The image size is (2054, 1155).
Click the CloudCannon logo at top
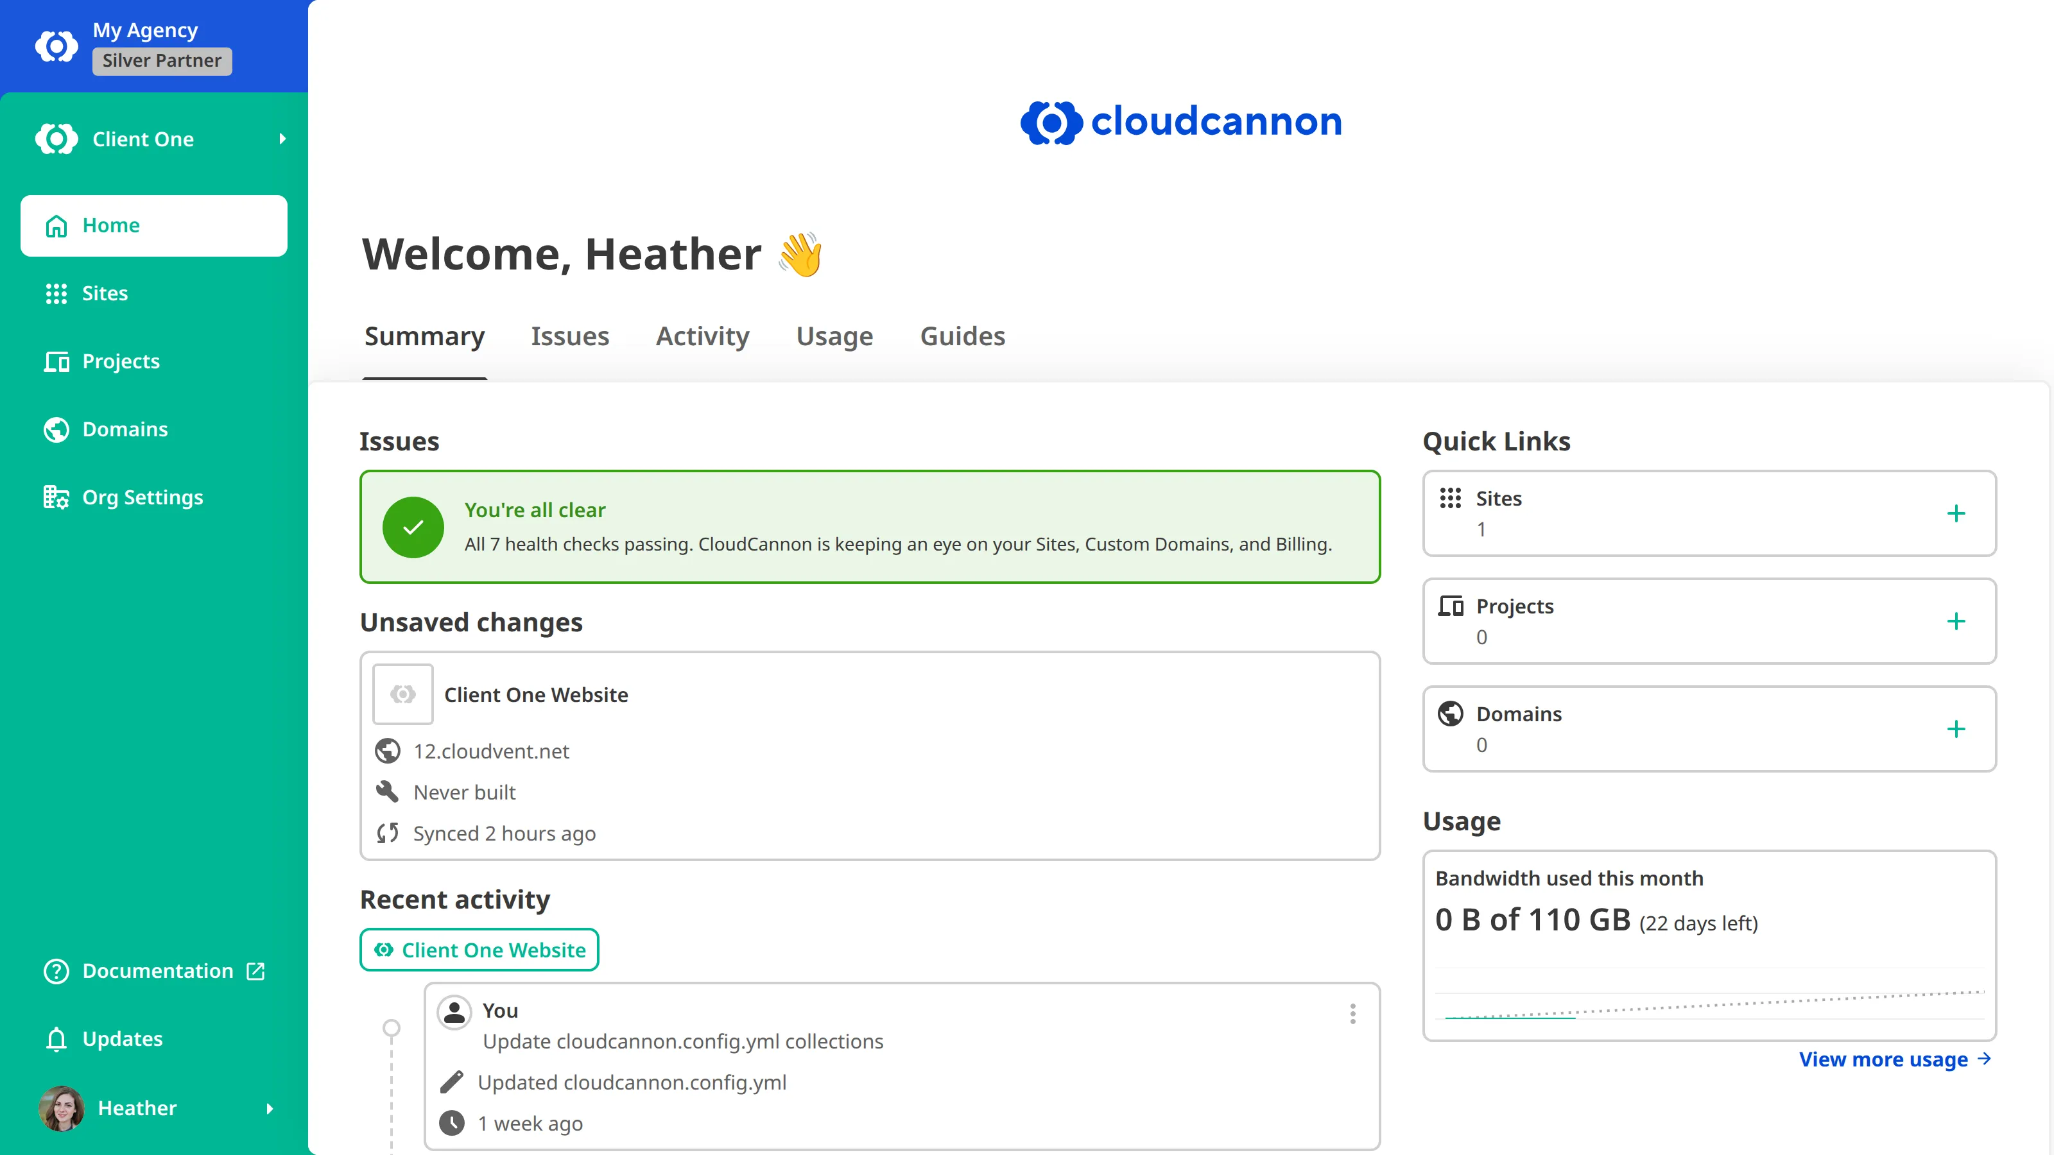tap(1180, 122)
